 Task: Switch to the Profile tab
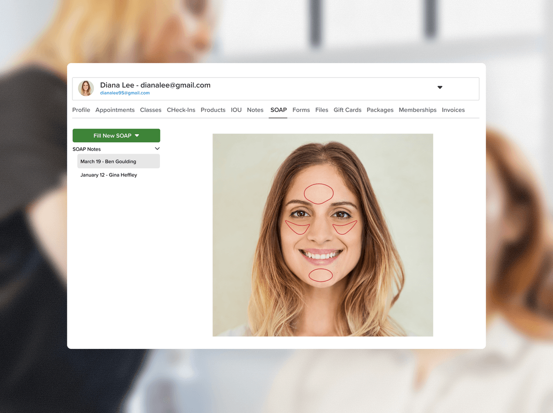[x=81, y=110]
